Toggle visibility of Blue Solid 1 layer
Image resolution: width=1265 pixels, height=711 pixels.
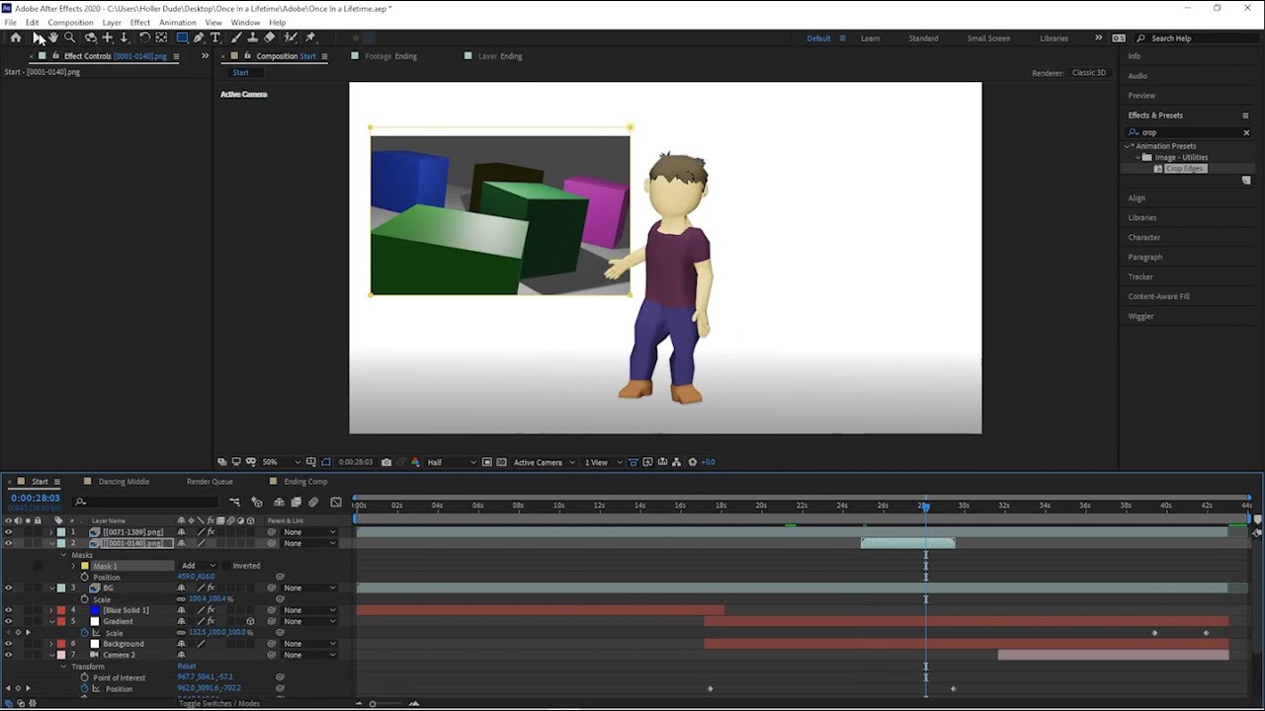click(9, 610)
